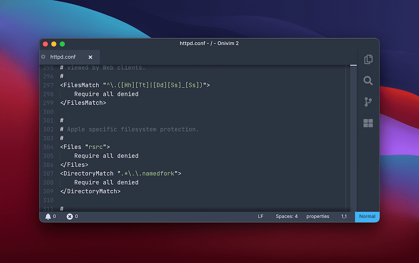The width and height of the screenshot is (419, 263).
Task: Click the FilesMatch opening tag on line 297
Action: pyautogui.click(x=81, y=85)
